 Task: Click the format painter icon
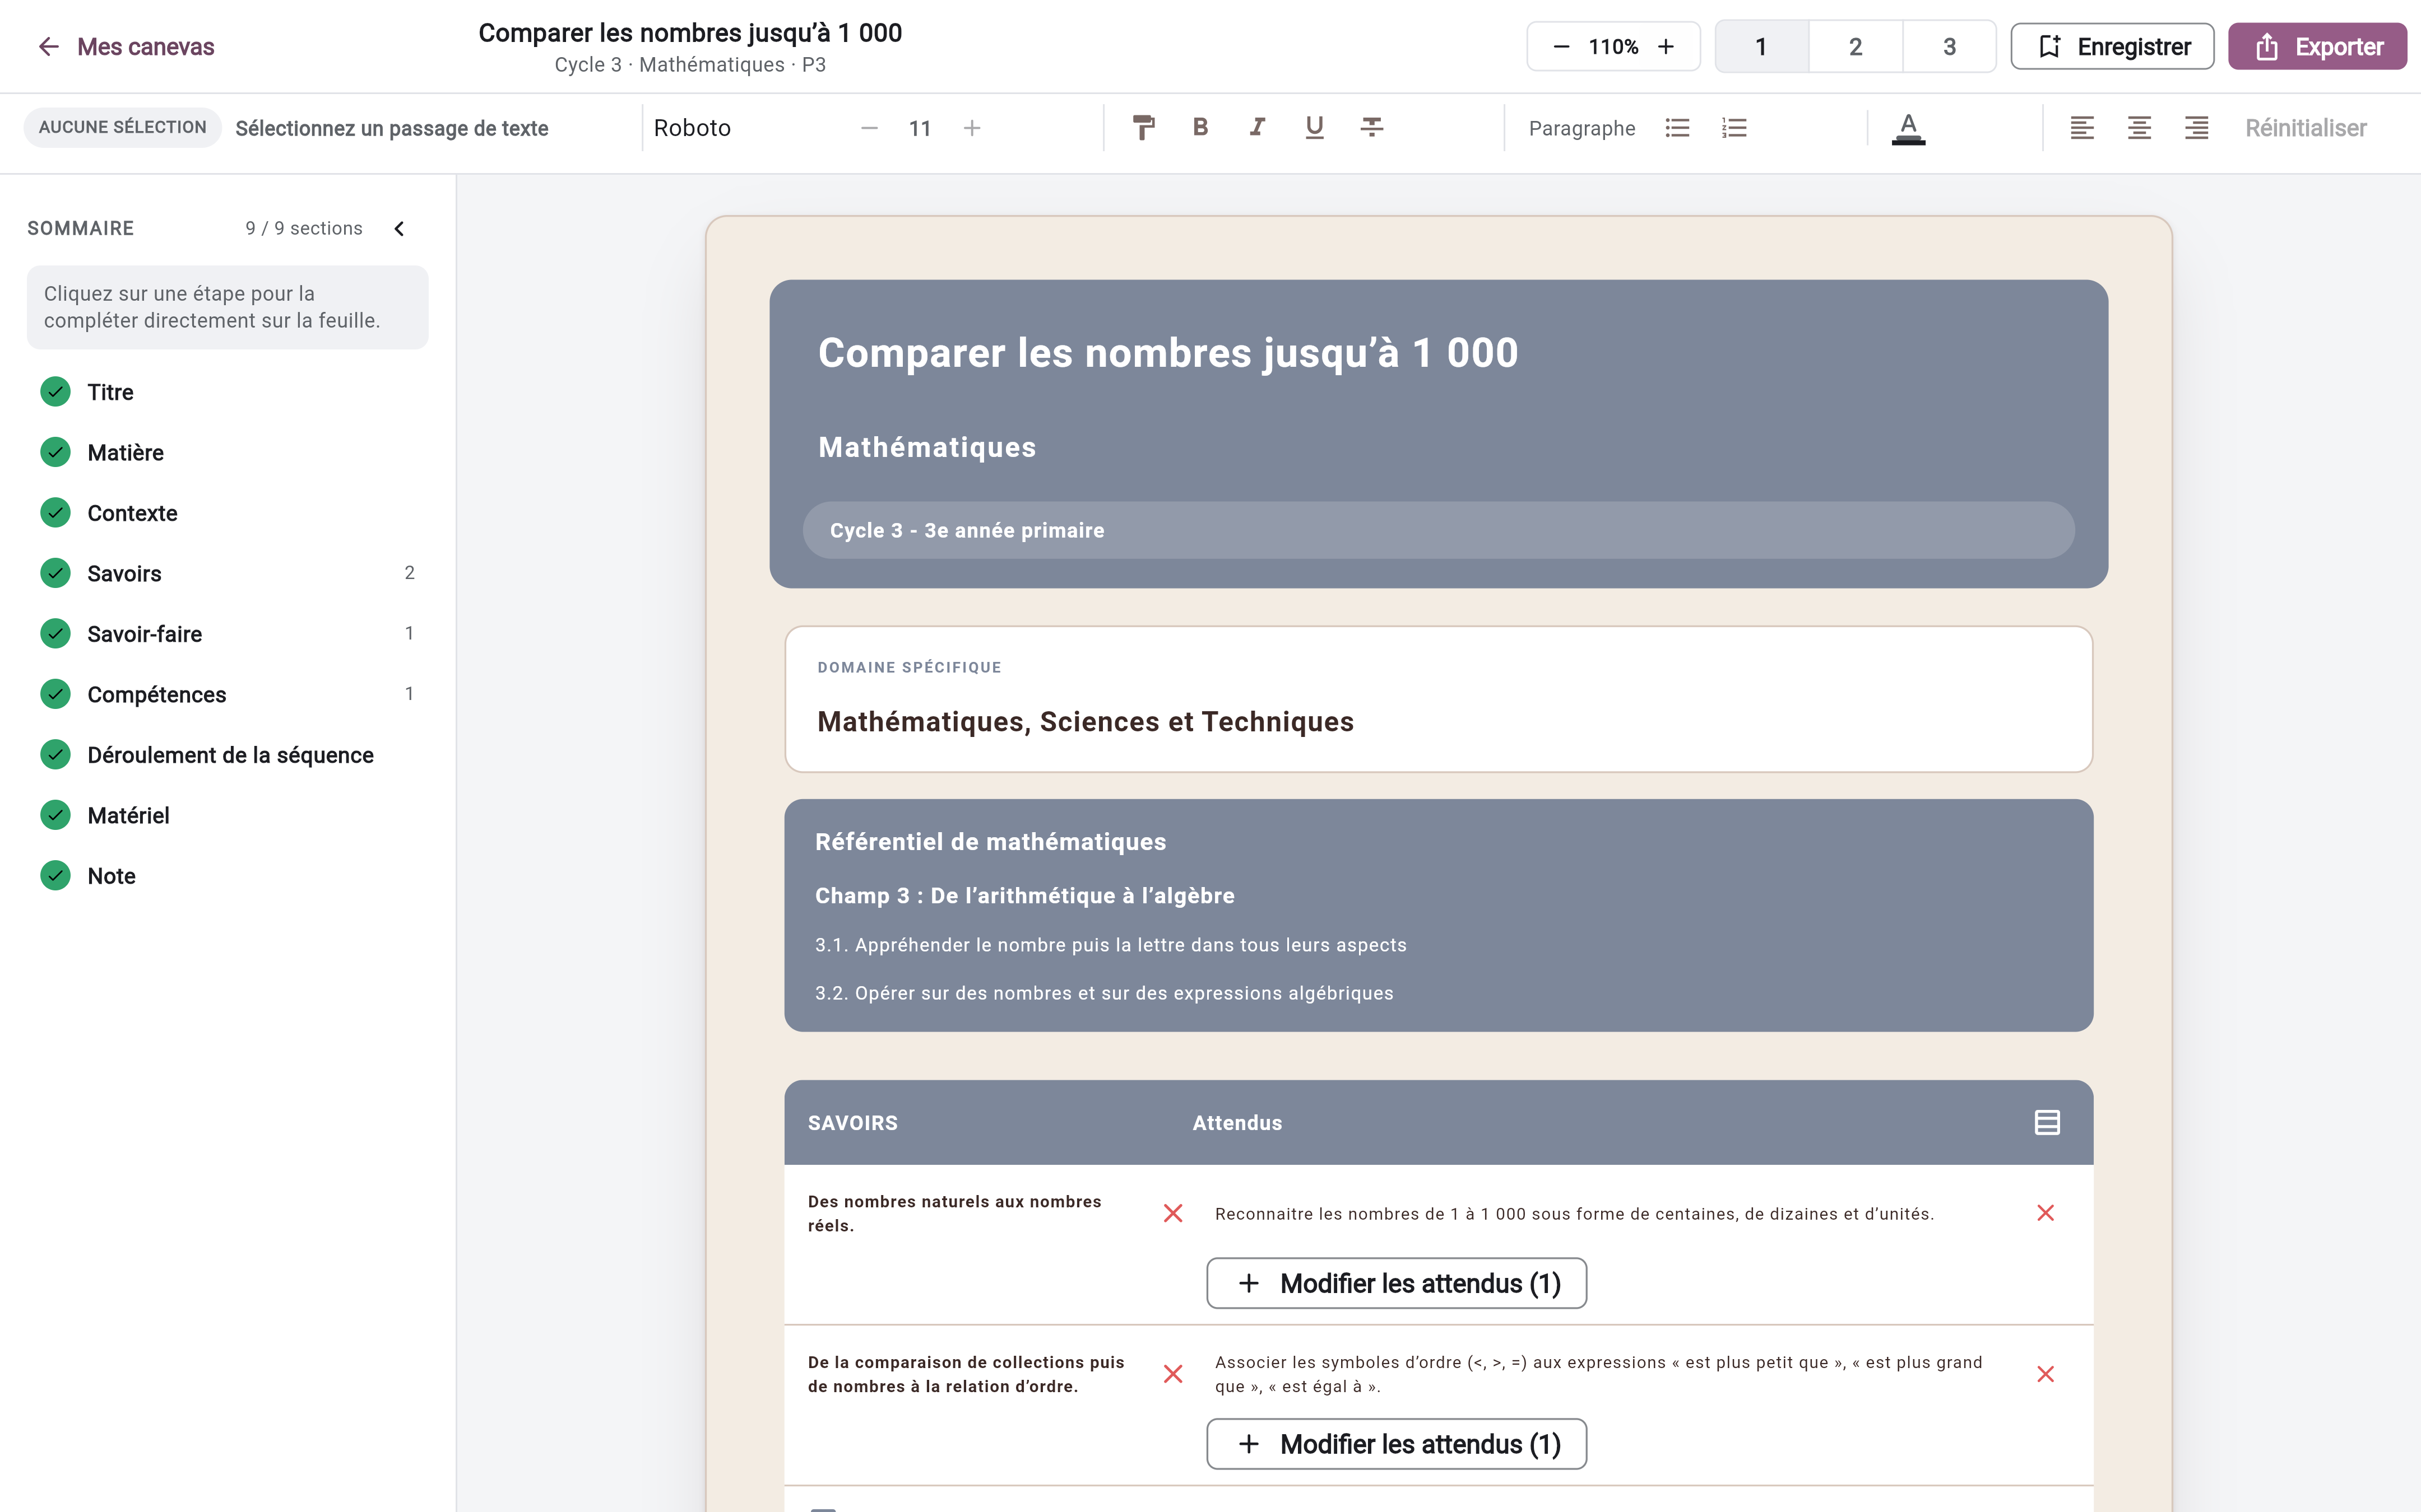pyautogui.click(x=1143, y=128)
